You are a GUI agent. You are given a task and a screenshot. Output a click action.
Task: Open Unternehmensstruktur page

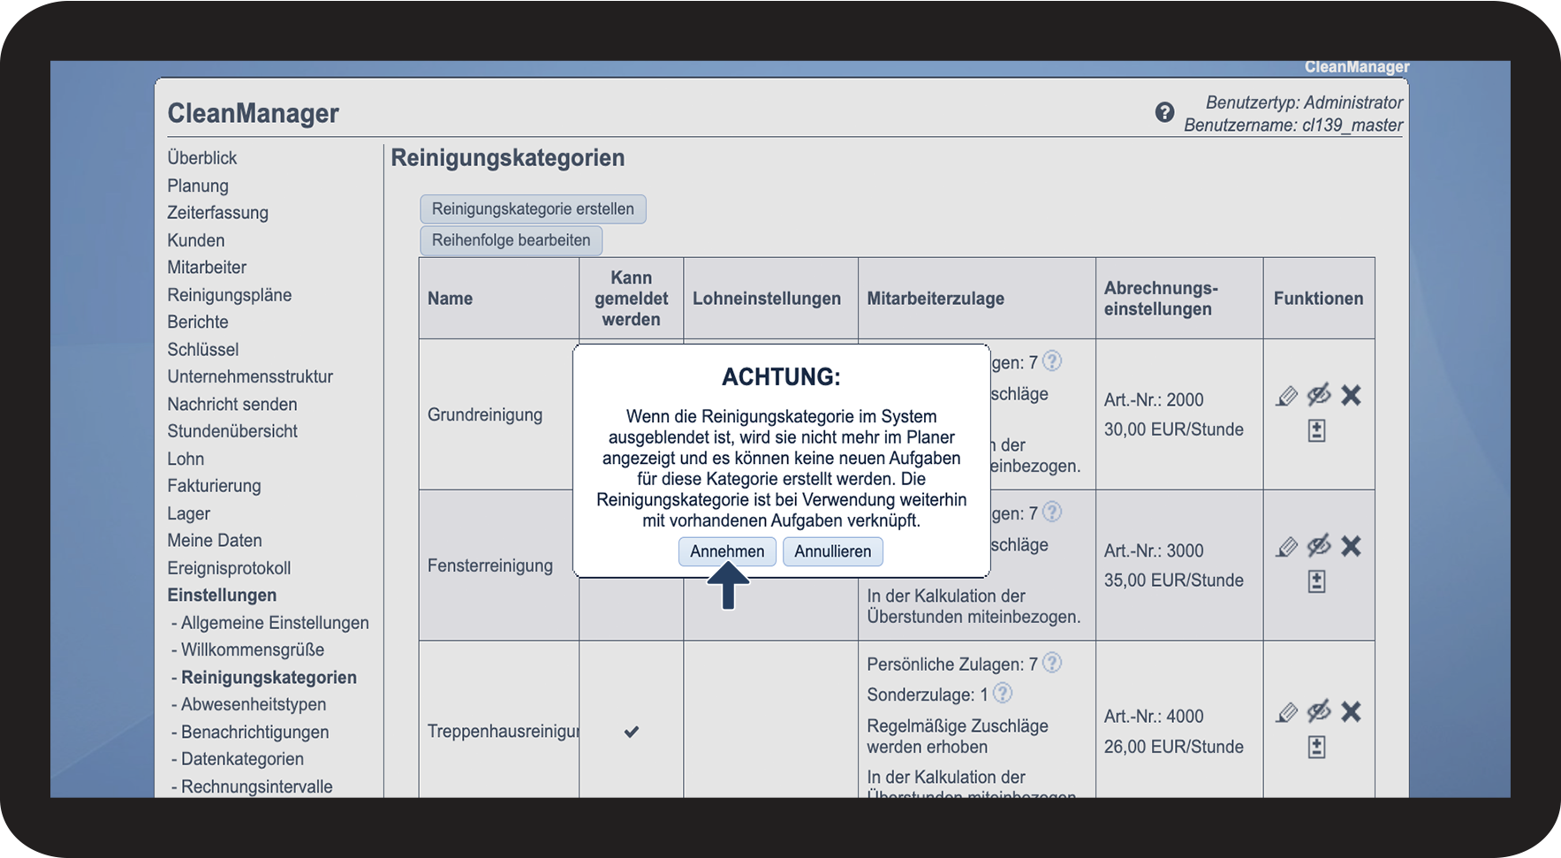coord(250,377)
